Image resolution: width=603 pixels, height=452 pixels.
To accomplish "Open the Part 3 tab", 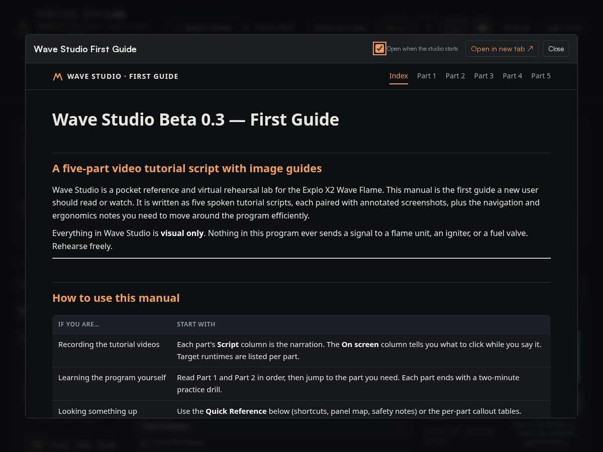I will coord(484,76).
